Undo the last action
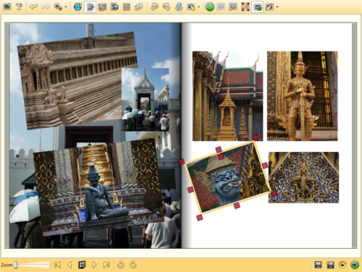362x272 pixels. click(x=33, y=7)
